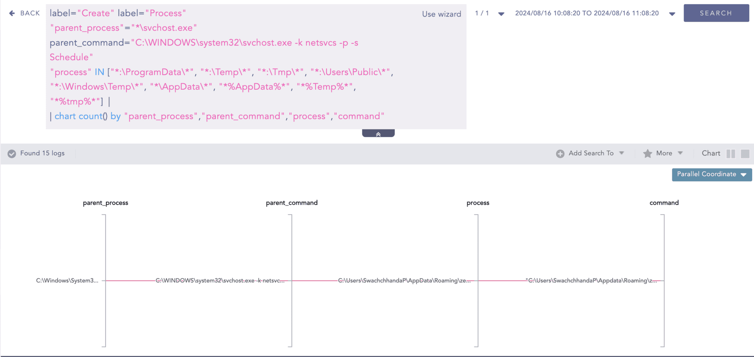Click the More star icon

pos(647,154)
